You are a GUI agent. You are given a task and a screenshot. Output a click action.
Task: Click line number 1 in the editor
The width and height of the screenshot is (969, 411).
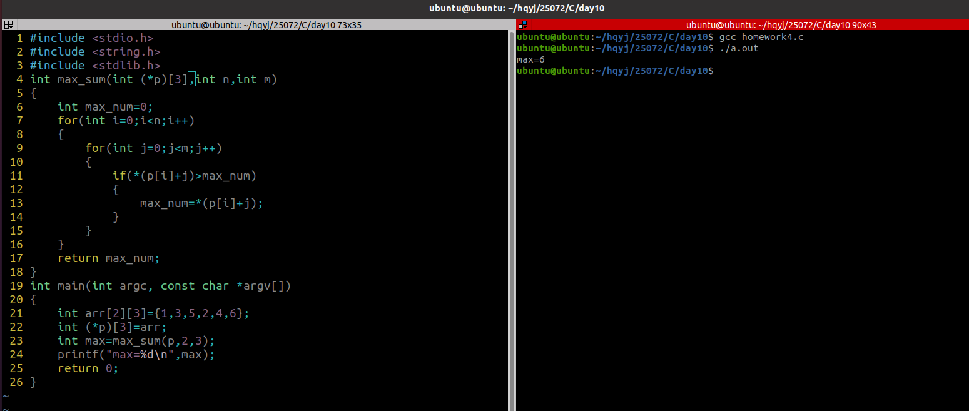19,38
